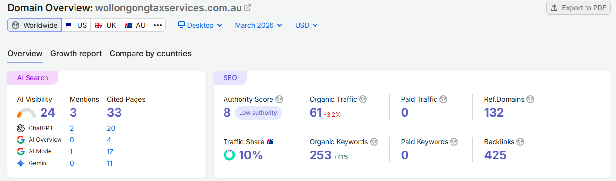Select the Worldwide region filter
This screenshot has width=616, height=181.
(x=34, y=25)
